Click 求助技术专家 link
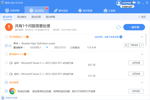The width and height of the screenshot is (150, 100). pos(11,98)
